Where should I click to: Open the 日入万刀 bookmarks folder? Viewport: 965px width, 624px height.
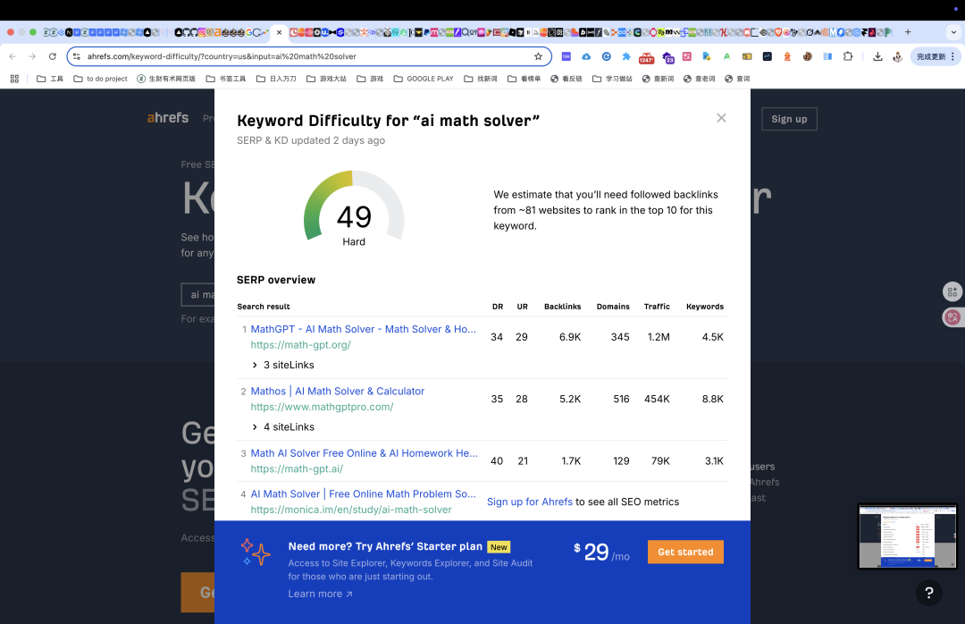click(276, 79)
